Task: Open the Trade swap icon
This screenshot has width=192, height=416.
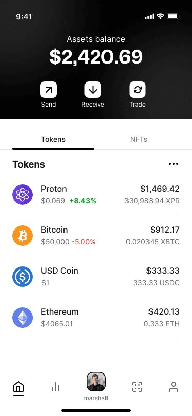Action: (x=137, y=90)
